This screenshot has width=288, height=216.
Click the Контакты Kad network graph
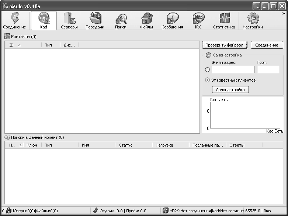[243, 115]
